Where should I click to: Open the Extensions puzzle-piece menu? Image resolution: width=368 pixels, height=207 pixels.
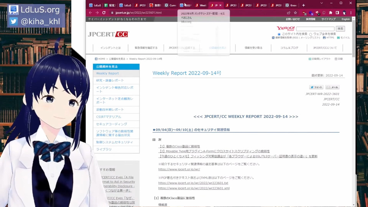(331, 13)
